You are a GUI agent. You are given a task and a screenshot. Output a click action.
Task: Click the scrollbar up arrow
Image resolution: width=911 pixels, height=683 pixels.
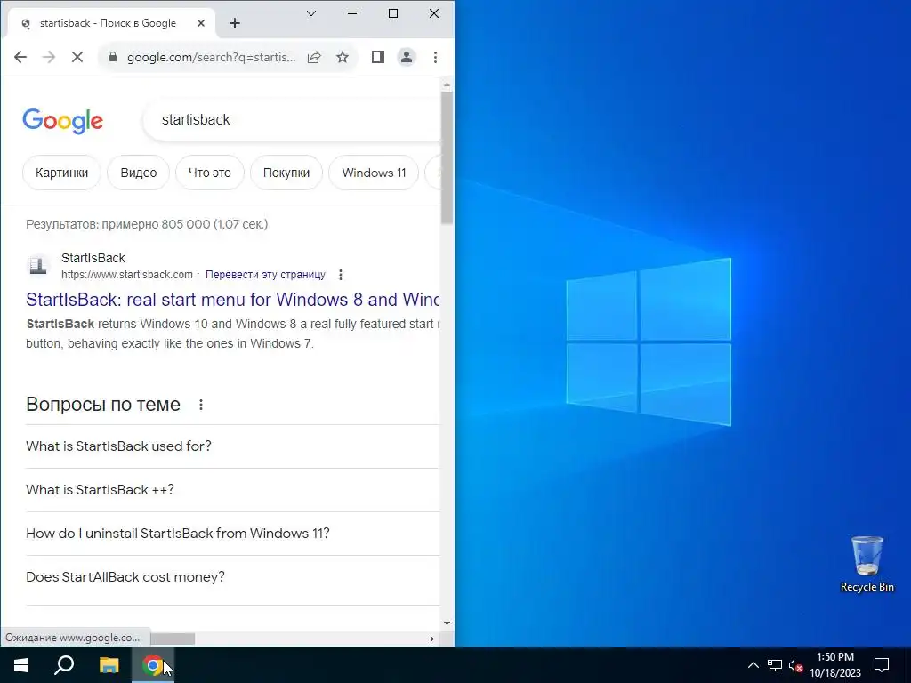[x=447, y=84]
